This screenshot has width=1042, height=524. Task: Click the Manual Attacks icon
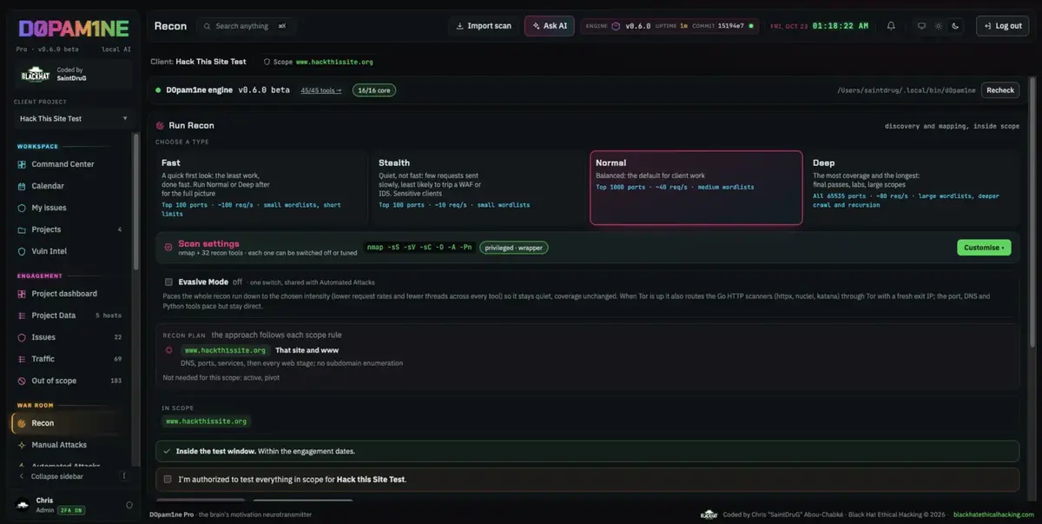[23, 445]
